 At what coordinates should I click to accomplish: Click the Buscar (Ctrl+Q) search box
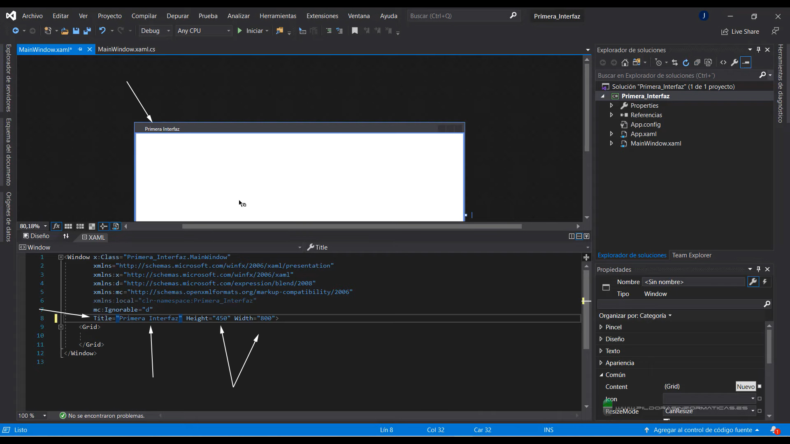pos(459,16)
